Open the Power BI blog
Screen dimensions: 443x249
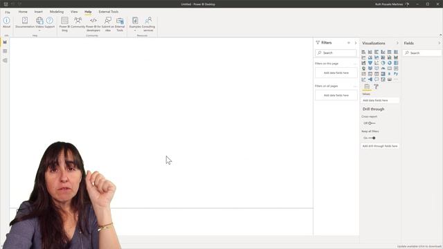tap(64, 24)
